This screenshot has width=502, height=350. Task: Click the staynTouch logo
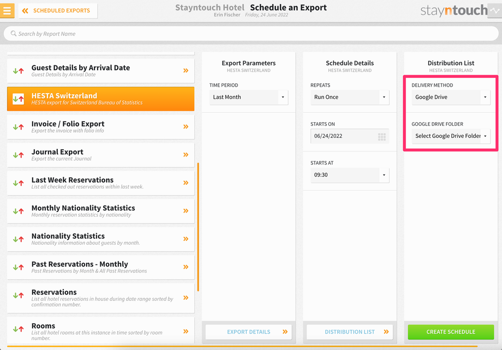pyautogui.click(x=454, y=10)
